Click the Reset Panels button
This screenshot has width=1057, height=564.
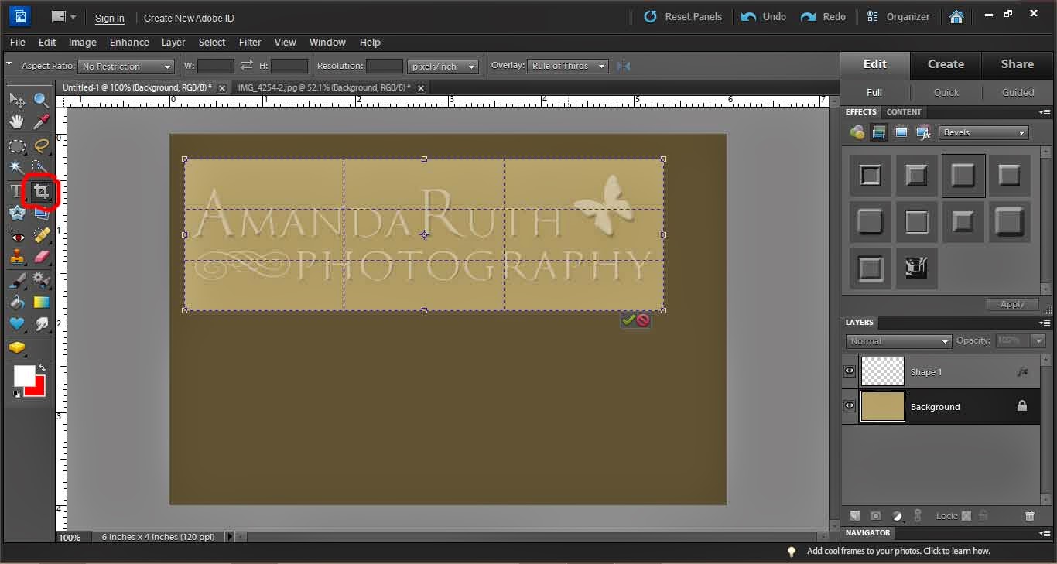pyautogui.click(x=683, y=17)
